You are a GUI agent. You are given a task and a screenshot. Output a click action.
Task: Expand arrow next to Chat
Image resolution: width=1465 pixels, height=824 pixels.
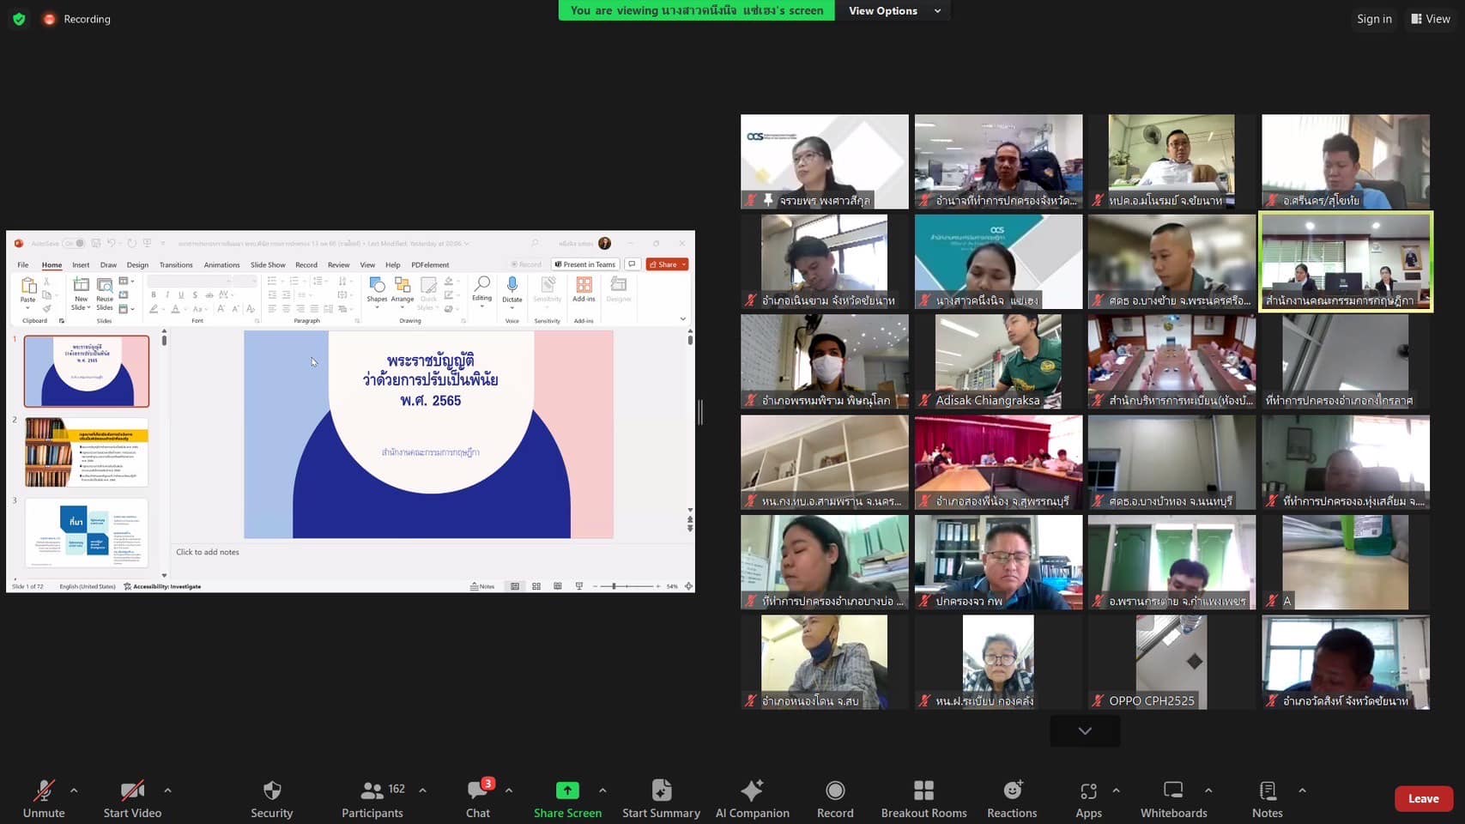point(509,791)
